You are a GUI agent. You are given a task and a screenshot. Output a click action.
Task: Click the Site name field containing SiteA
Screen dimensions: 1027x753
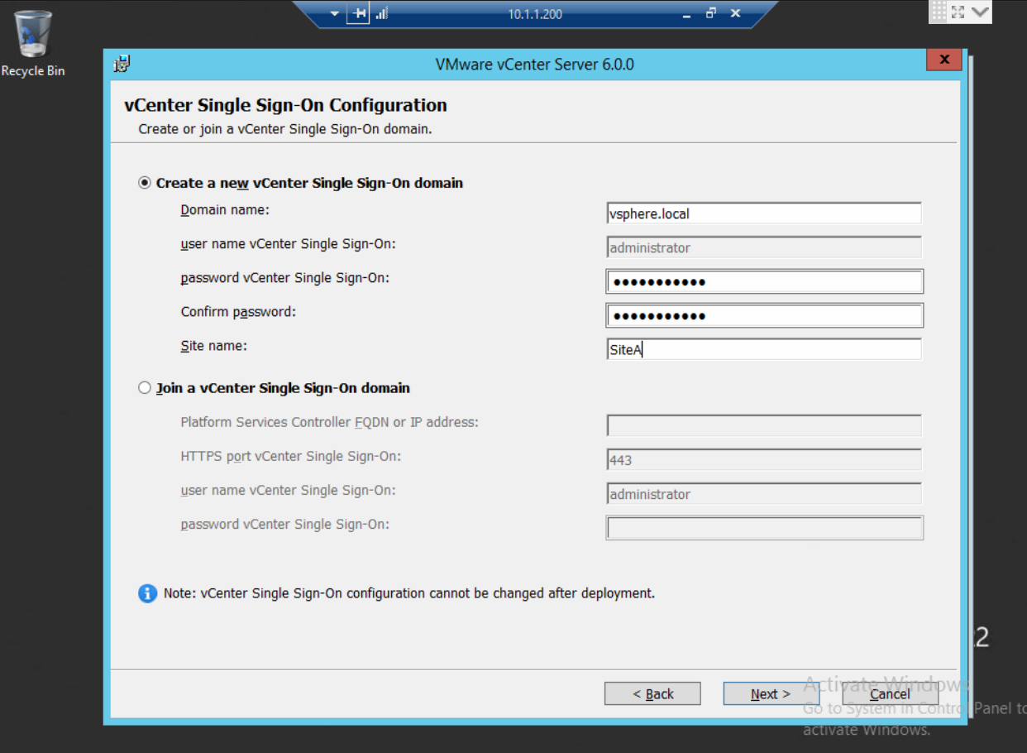764,349
